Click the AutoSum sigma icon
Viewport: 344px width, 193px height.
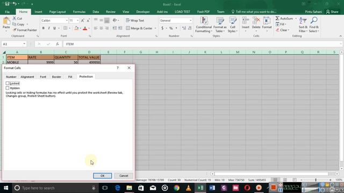[277, 18]
